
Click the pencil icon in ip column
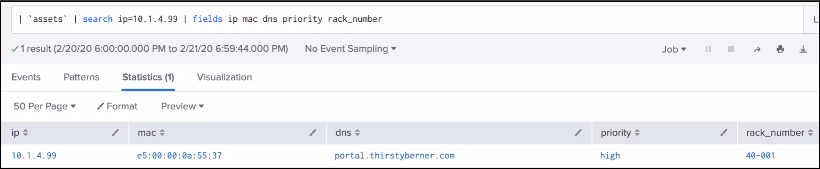115,132
